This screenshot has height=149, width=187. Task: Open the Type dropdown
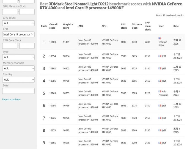[x=18, y=57]
